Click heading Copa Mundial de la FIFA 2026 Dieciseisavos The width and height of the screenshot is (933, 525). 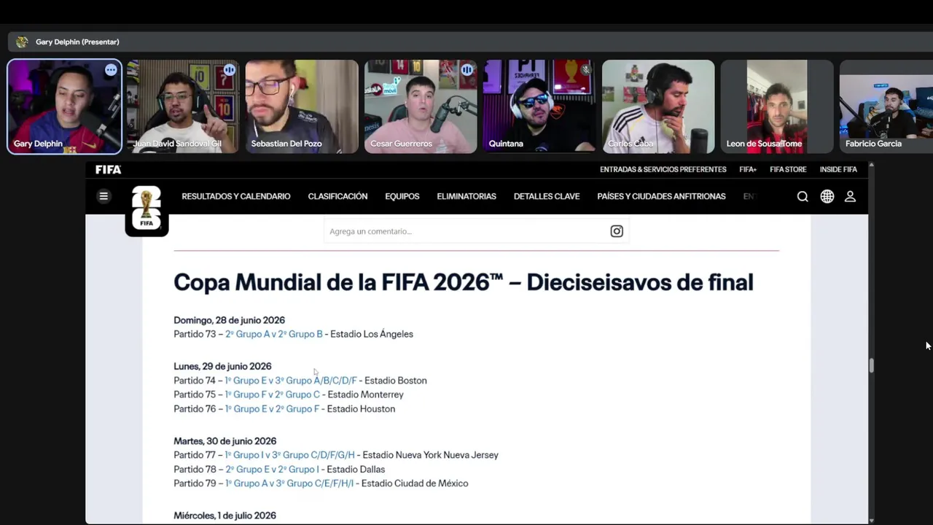click(x=464, y=282)
